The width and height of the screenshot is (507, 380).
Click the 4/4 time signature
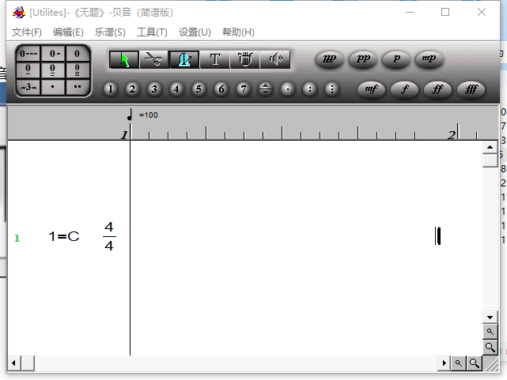tap(109, 237)
